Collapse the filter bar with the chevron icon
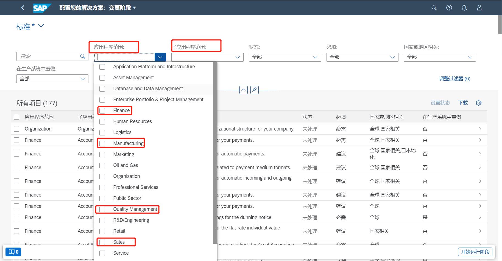The image size is (502, 261). tap(243, 90)
